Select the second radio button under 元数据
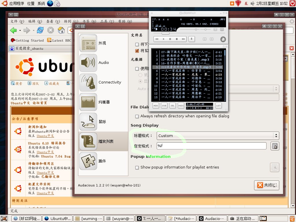 [x=140, y=81]
